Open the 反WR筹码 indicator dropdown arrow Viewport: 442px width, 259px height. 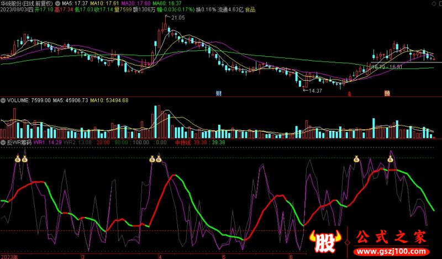3,142
